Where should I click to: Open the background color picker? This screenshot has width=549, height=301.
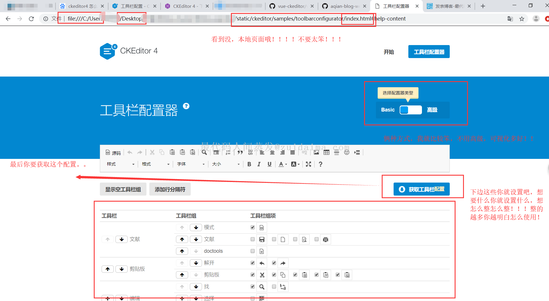click(x=295, y=164)
